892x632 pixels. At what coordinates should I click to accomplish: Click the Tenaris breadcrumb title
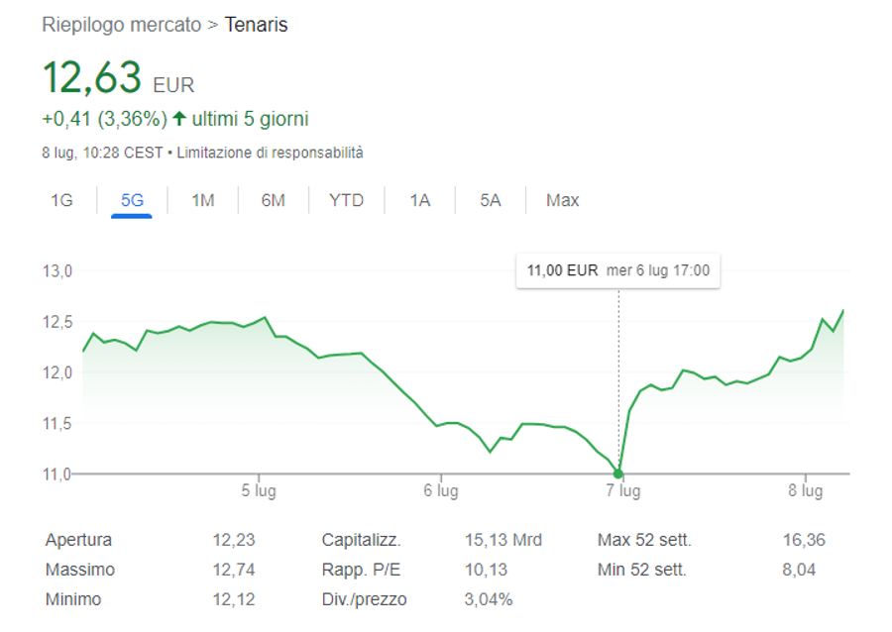point(257,25)
